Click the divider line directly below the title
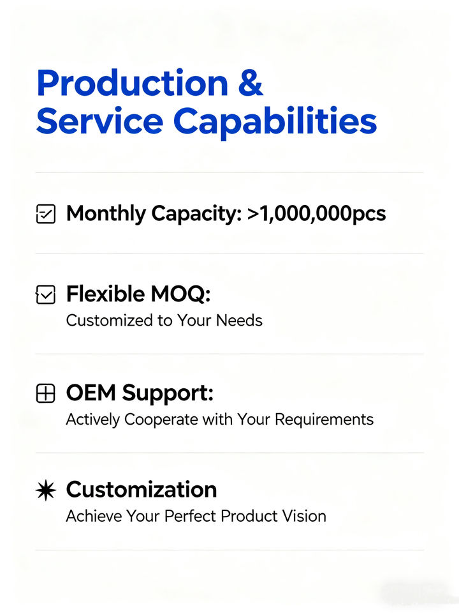Screen dimensions: 459x613 (229, 172)
